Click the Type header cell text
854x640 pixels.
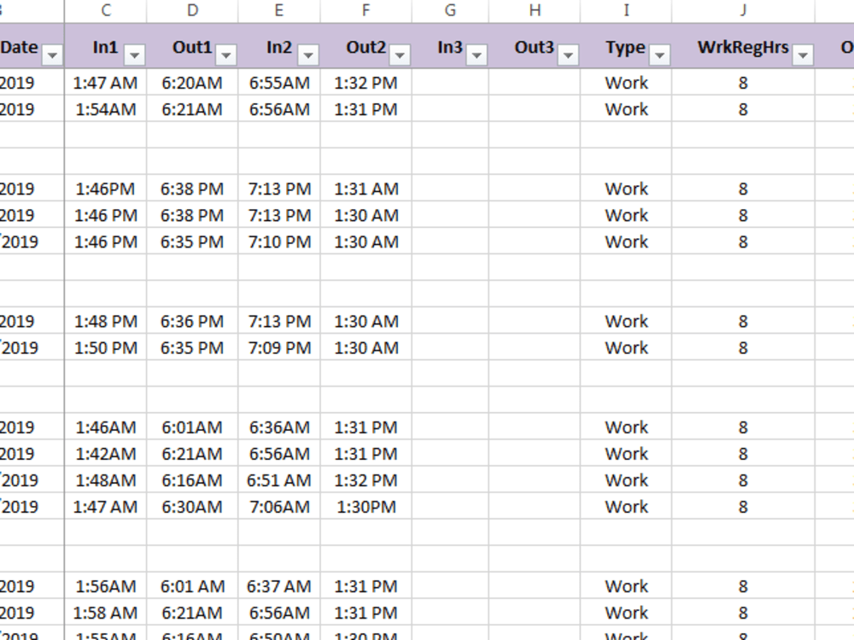pos(625,48)
